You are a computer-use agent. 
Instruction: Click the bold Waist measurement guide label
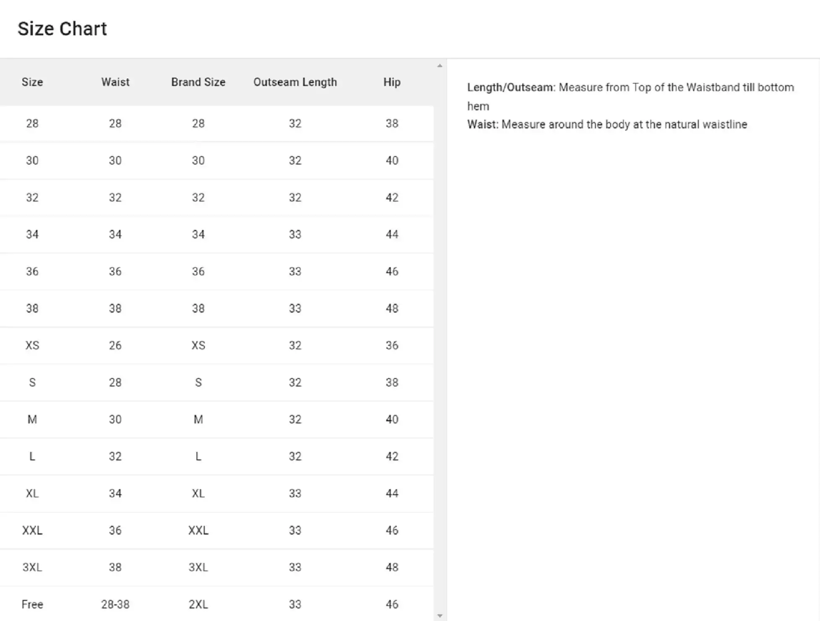coord(483,125)
